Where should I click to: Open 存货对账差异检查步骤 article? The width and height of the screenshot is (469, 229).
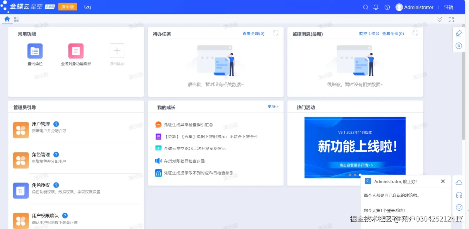coord(184,161)
